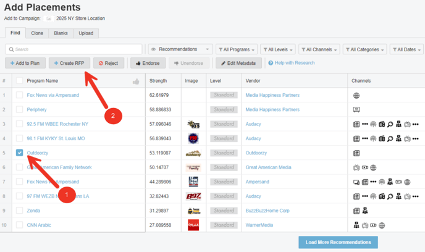Open the Help with Research link
Viewport: 425px width, 252px height.
click(x=292, y=63)
